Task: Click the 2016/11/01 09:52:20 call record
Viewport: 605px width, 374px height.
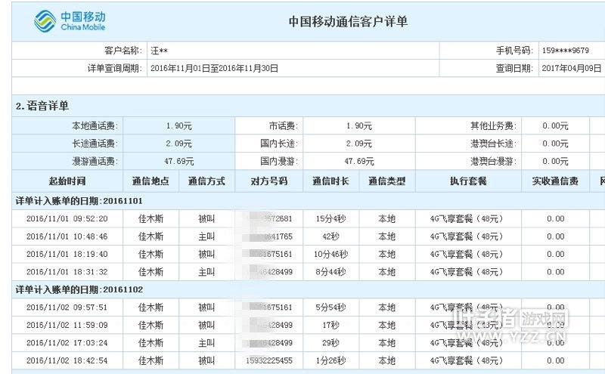Action: coord(67,218)
